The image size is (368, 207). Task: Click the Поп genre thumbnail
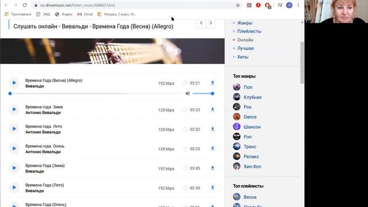point(236,87)
